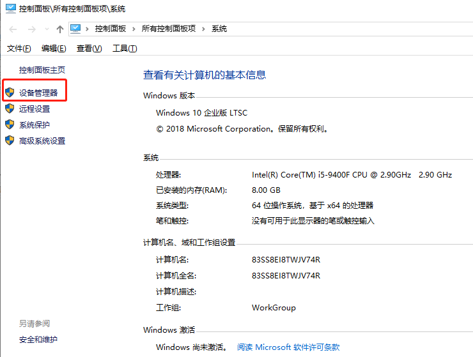Viewport: 473px width, 357px height.
Task: Click shield icon beside 设备管理器
Action: pyautogui.click(x=9, y=93)
